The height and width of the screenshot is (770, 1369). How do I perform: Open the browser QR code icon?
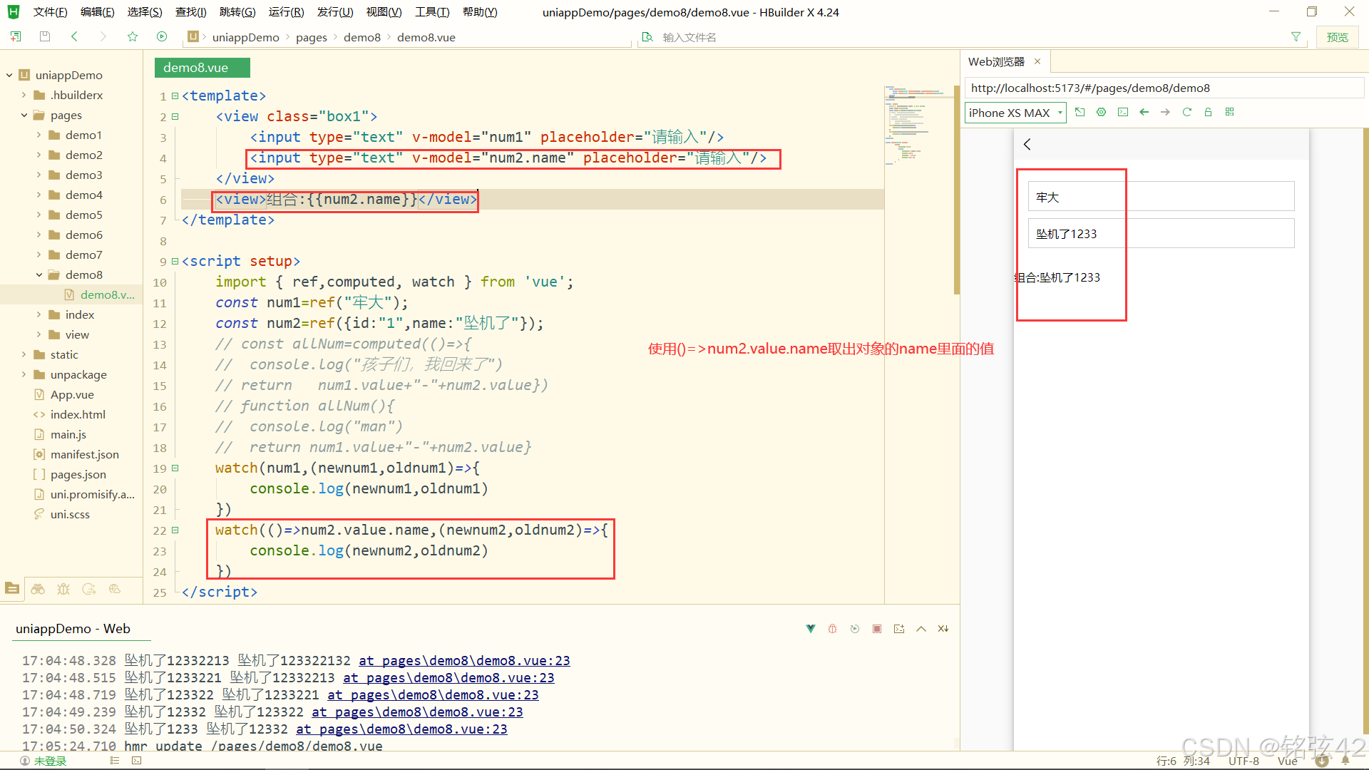(1229, 113)
